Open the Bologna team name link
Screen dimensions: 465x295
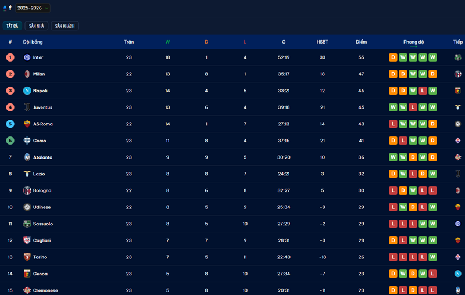tap(42, 190)
